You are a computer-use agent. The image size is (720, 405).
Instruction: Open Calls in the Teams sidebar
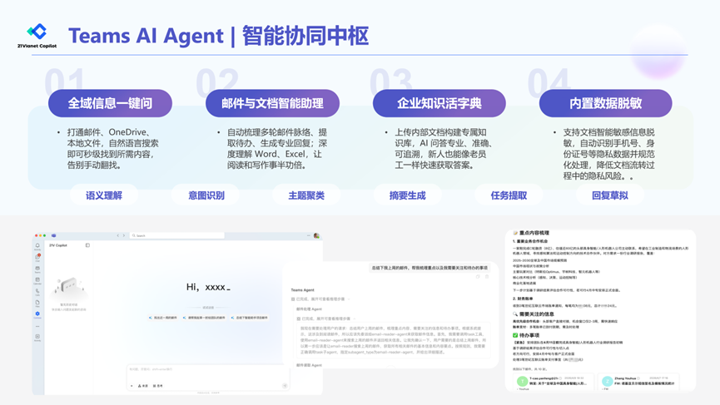click(x=37, y=292)
